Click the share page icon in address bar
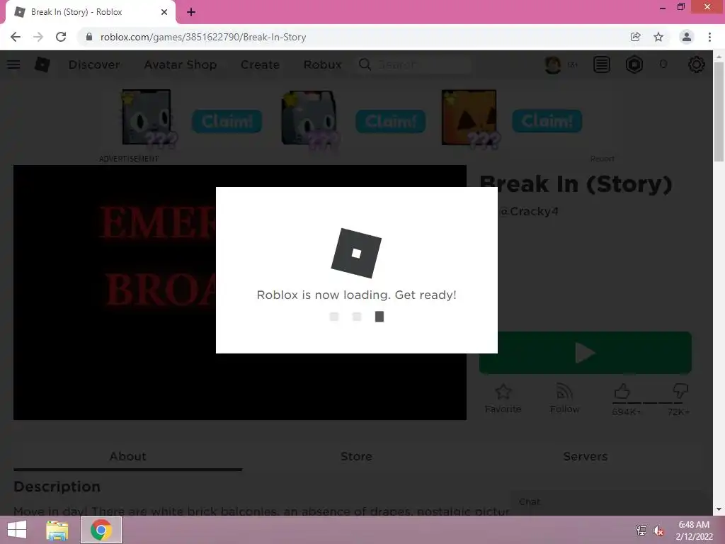Image resolution: width=725 pixels, height=544 pixels. point(636,37)
